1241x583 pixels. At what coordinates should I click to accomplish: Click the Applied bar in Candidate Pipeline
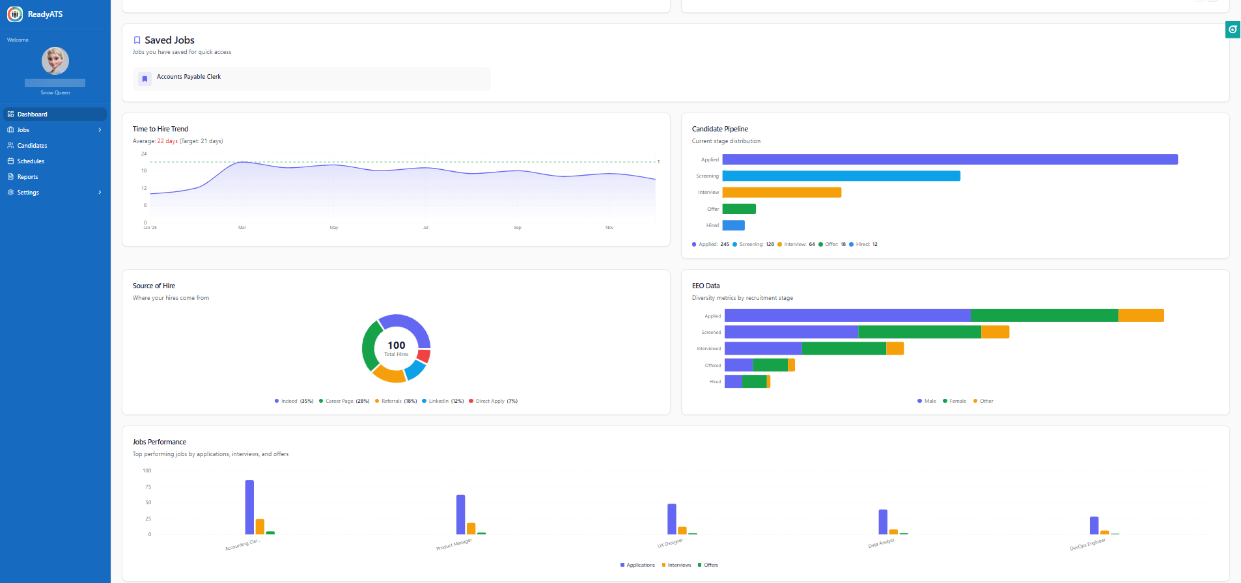tap(949, 159)
